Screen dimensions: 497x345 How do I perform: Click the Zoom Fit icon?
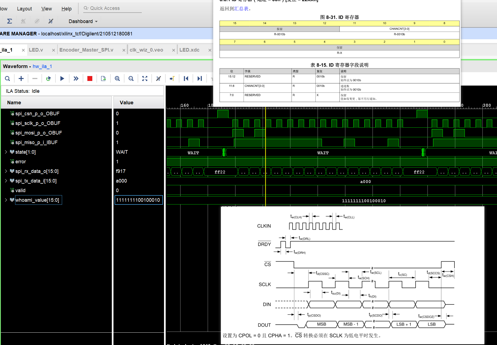[145, 79]
